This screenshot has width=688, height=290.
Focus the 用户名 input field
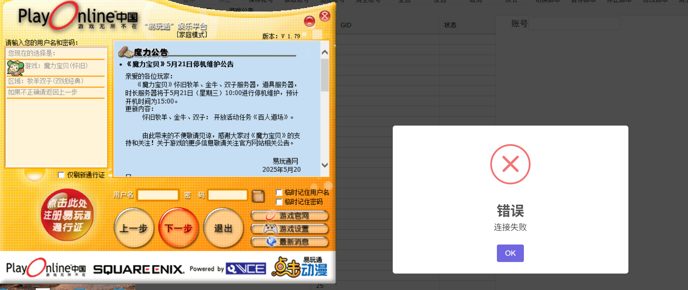(x=158, y=195)
